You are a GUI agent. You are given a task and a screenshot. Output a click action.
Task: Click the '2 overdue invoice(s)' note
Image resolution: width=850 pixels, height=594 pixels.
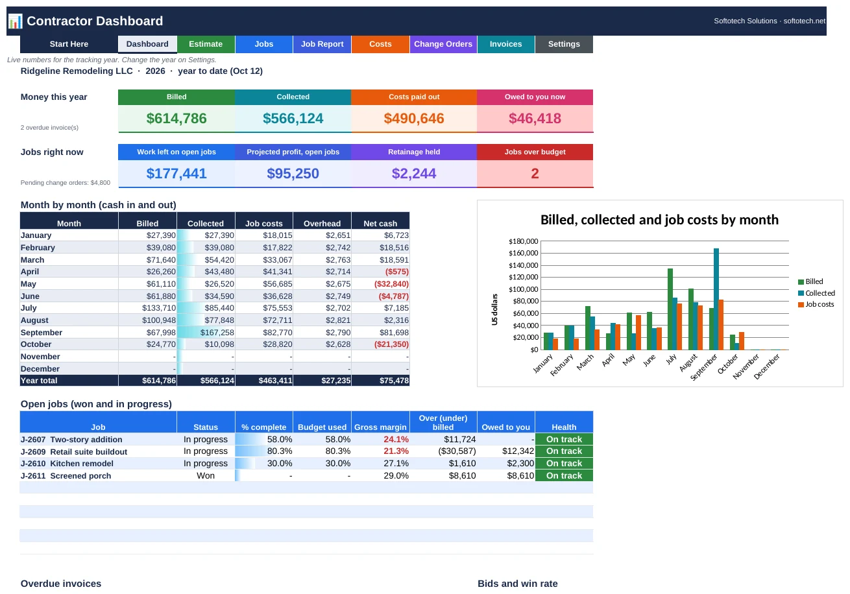click(50, 128)
